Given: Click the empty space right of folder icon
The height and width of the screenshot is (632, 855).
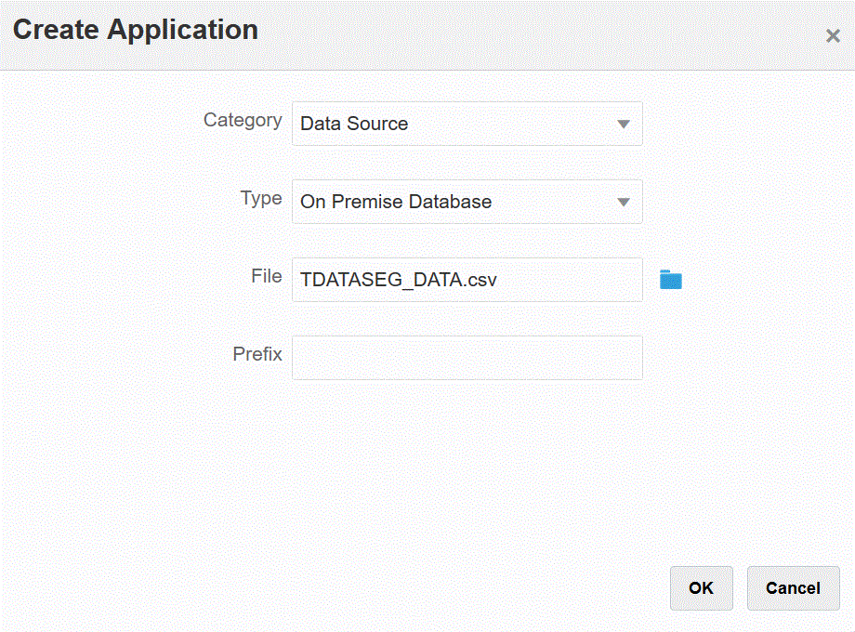Looking at the screenshot, I should pyautogui.click(x=762, y=280).
